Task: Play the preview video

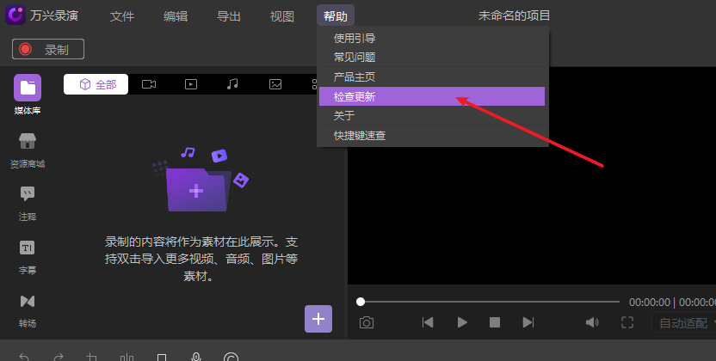Action: coord(462,322)
